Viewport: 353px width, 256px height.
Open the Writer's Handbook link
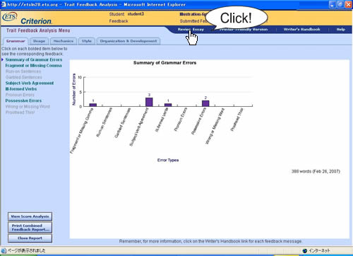tap(301, 30)
